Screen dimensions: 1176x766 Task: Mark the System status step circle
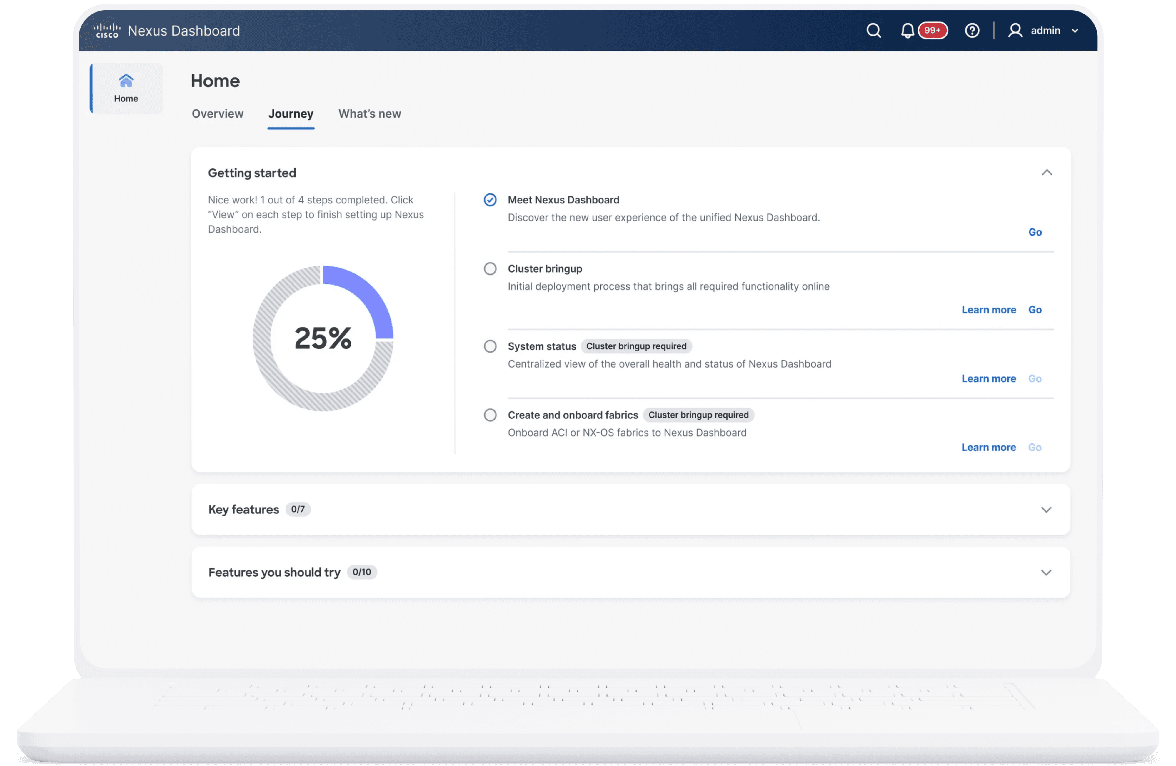point(490,346)
